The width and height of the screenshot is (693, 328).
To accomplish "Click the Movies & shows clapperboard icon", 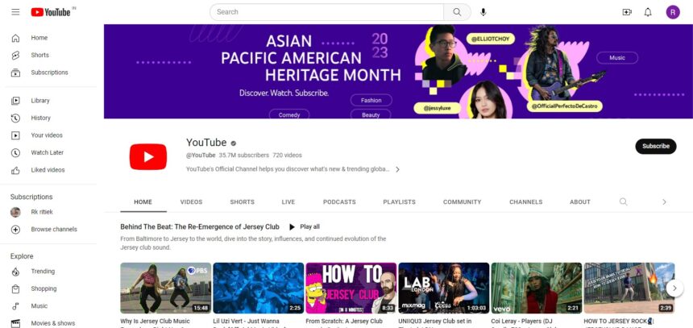I will (15, 323).
